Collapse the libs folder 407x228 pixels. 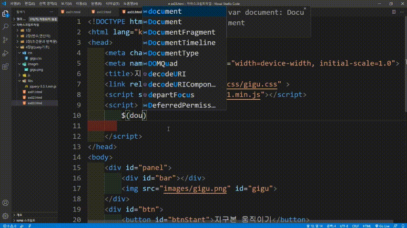[x=35, y=81]
